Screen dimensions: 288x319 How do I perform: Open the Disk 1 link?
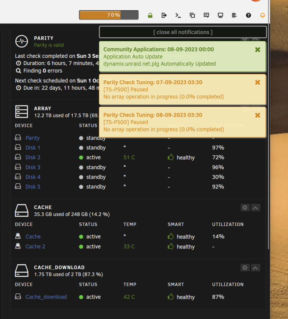click(33, 148)
